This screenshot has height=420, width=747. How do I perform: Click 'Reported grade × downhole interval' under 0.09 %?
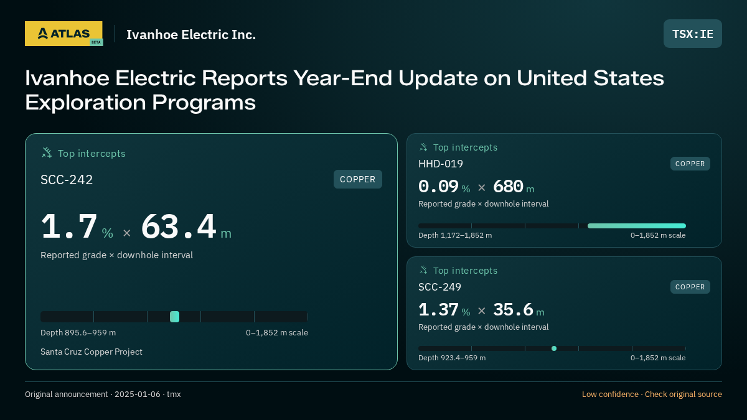484,204
